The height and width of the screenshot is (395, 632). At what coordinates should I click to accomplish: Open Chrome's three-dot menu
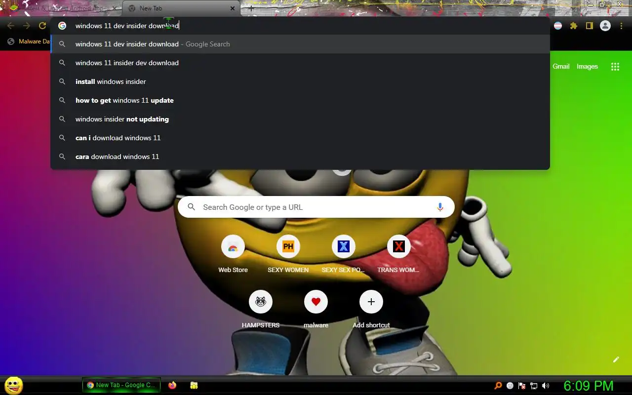[621, 26]
